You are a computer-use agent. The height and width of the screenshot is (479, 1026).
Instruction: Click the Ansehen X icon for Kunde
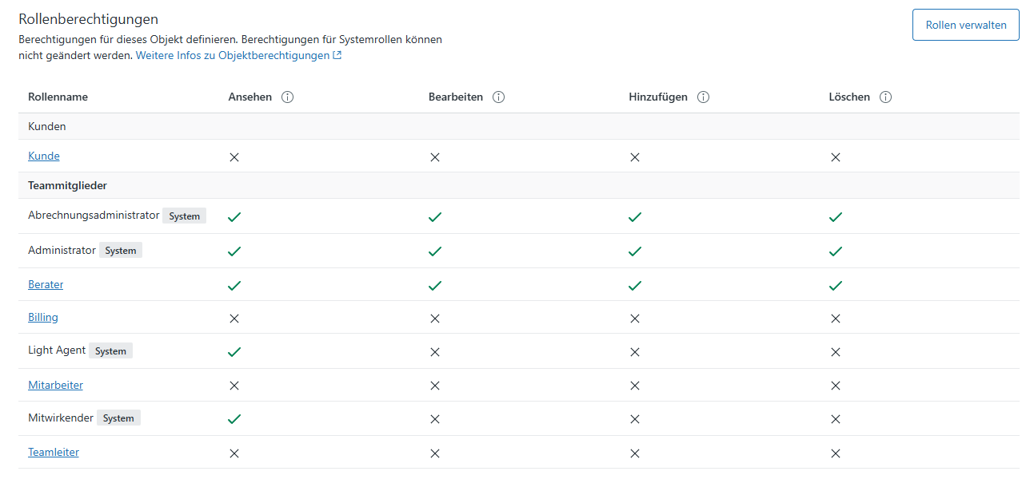[234, 157]
